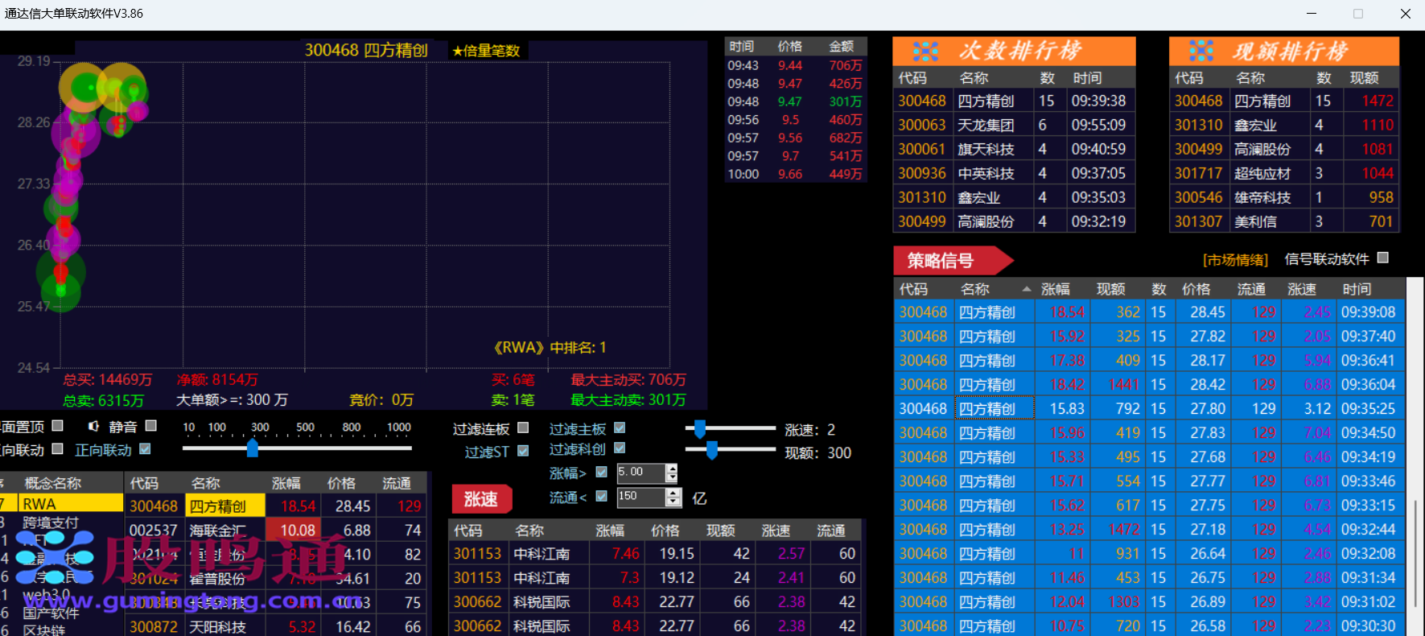Toggle the 正向联动 checkbox
1425x636 pixels.
[145, 448]
